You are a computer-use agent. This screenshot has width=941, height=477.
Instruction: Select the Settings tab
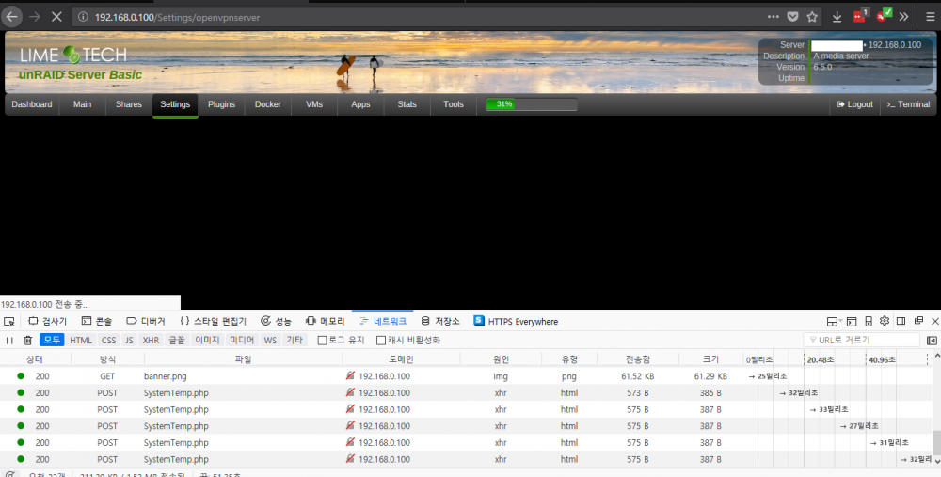175,105
